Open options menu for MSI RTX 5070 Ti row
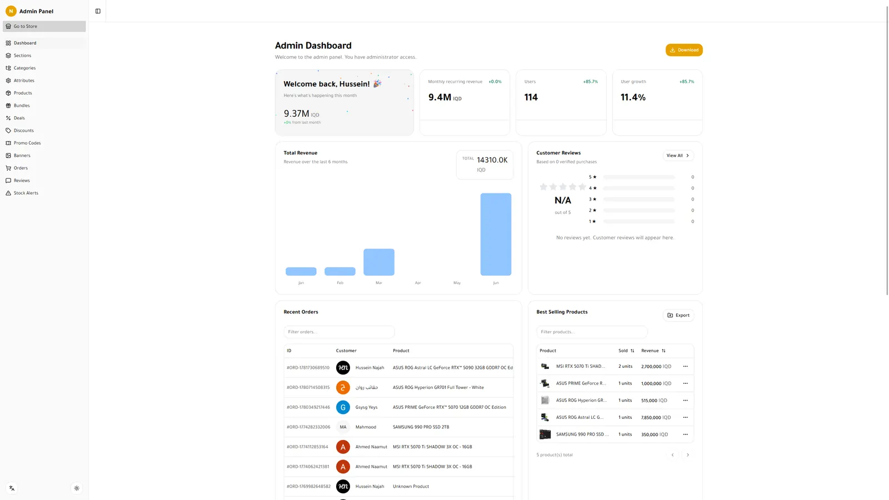The width and height of the screenshot is (889, 500). [685, 366]
